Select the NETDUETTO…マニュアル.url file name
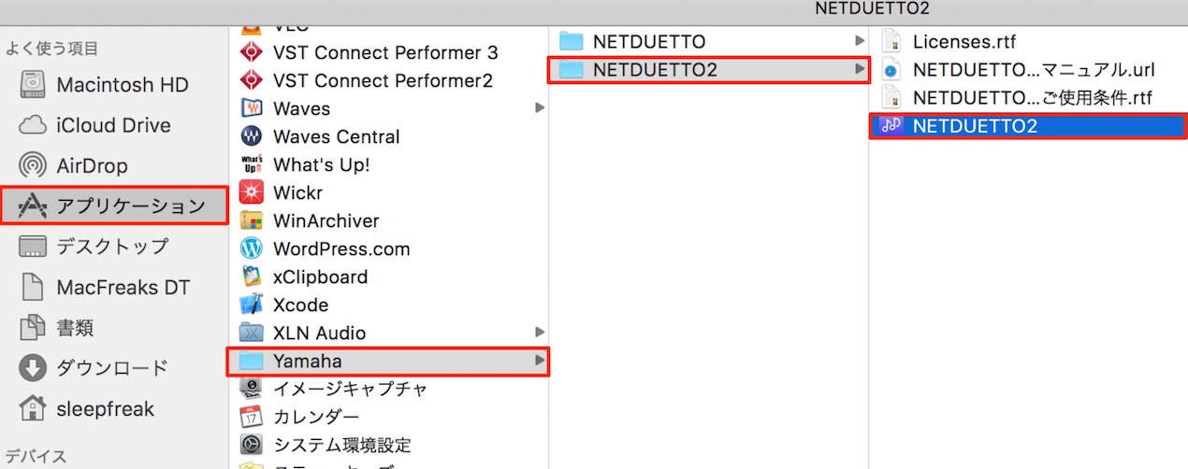Image resolution: width=1188 pixels, height=469 pixels. coord(1034,69)
